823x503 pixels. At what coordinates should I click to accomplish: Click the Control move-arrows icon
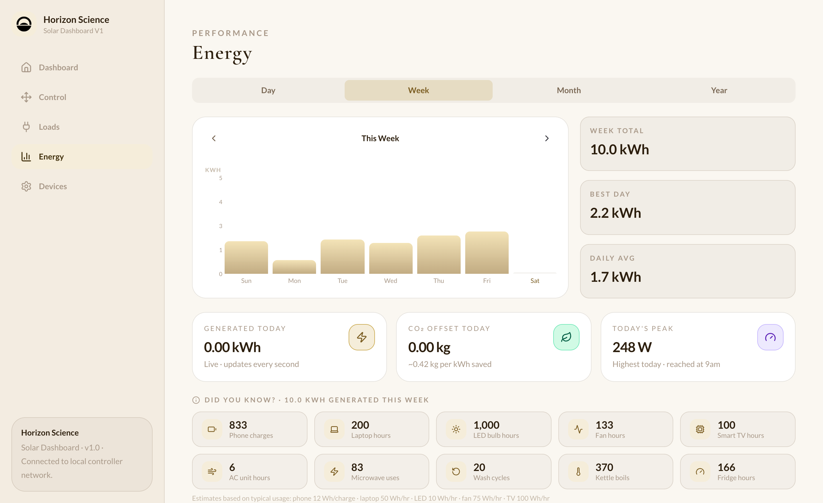coord(26,97)
